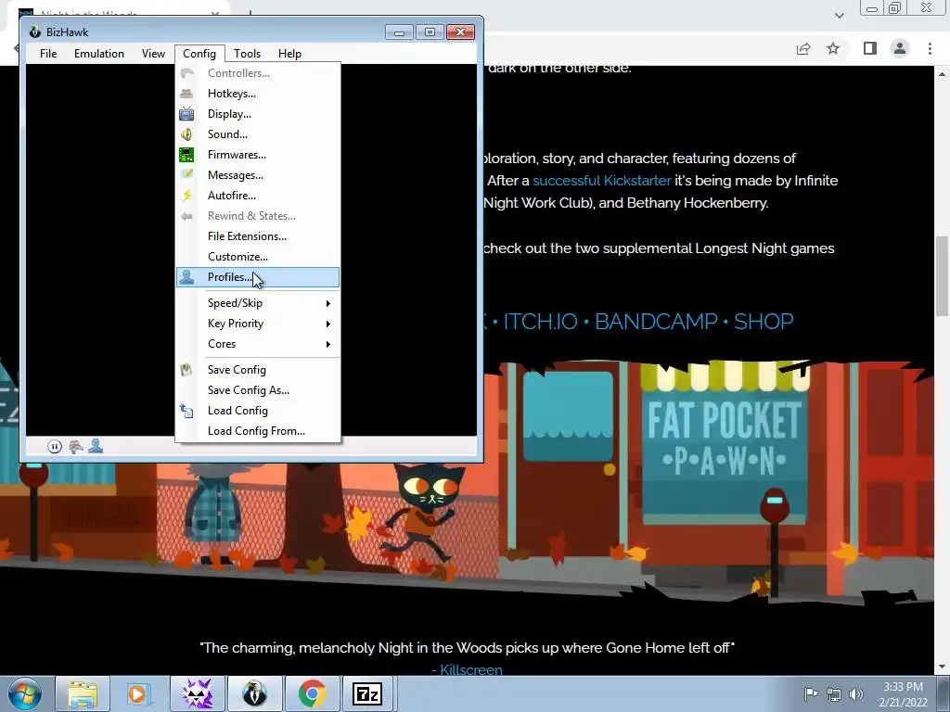The image size is (950, 712).
Task: Open the SHOP link
Action: (x=764, y=322)
